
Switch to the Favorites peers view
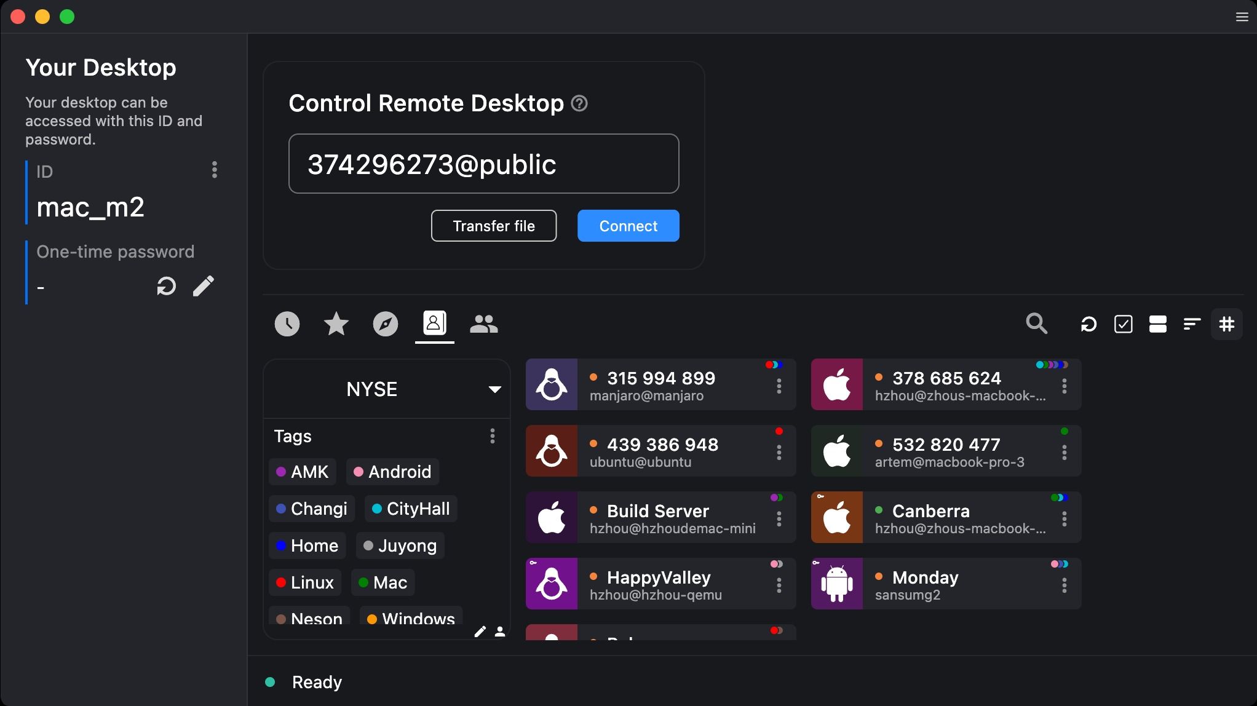(336, 324)
